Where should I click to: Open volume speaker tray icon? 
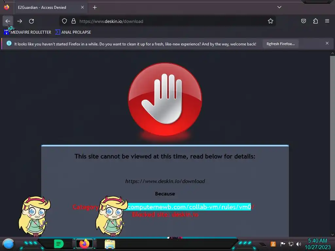point(299,244)
